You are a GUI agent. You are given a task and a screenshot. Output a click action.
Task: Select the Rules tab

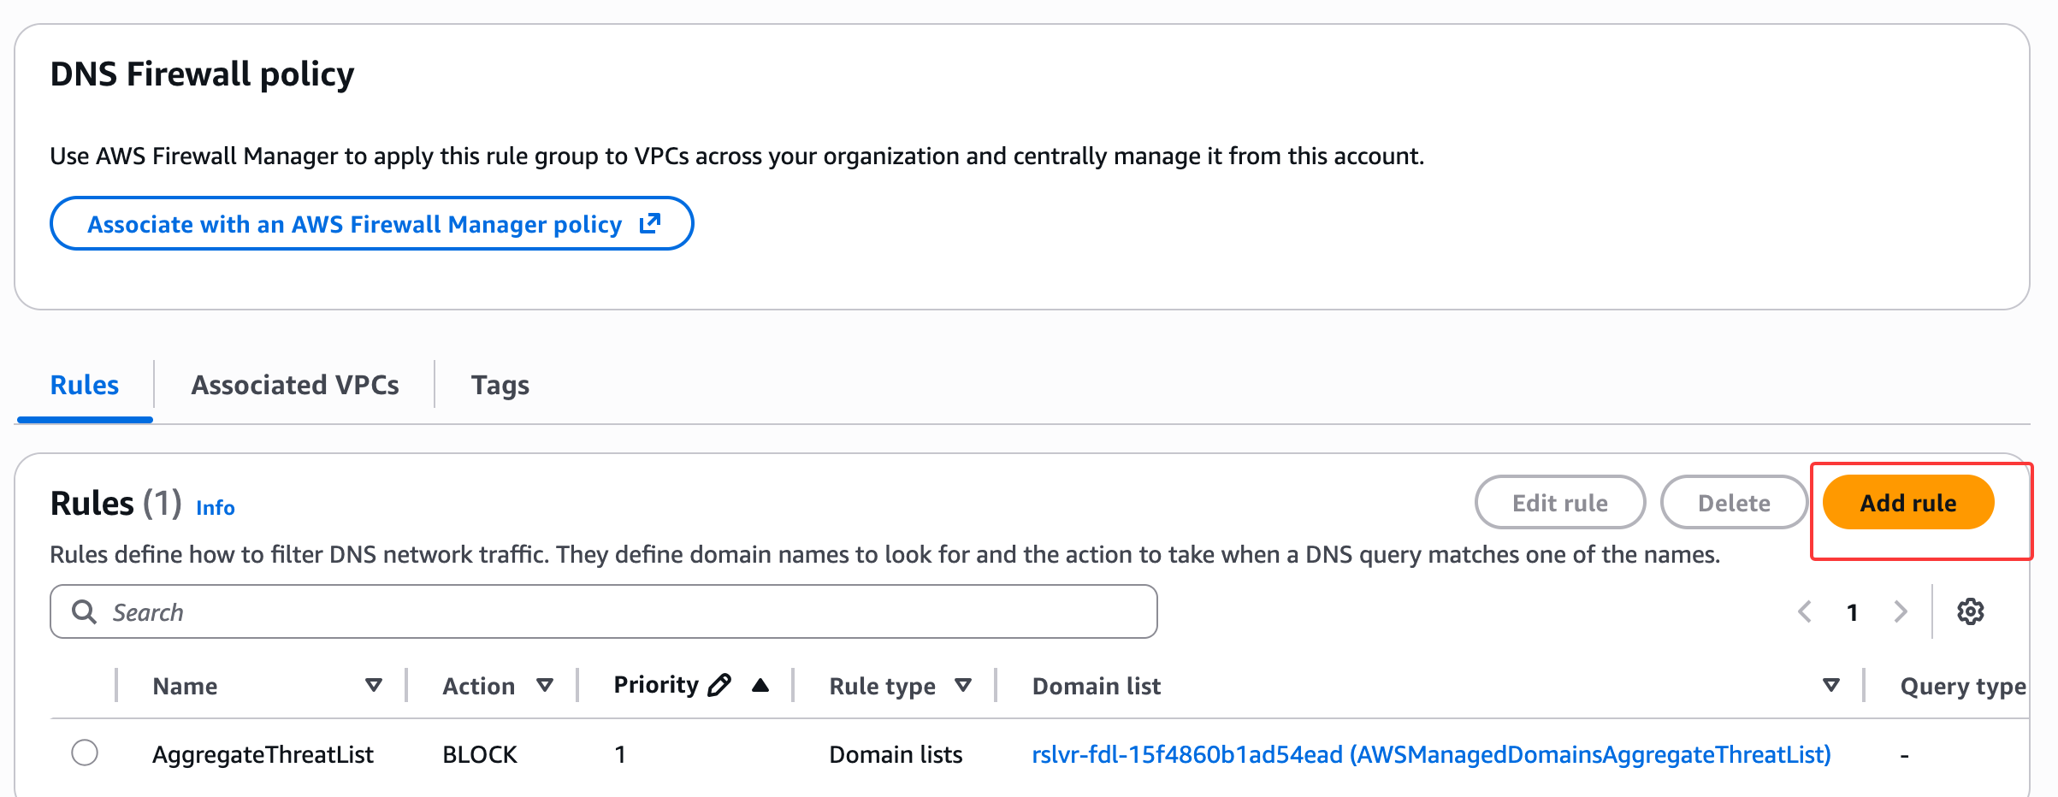coord(85,385)
